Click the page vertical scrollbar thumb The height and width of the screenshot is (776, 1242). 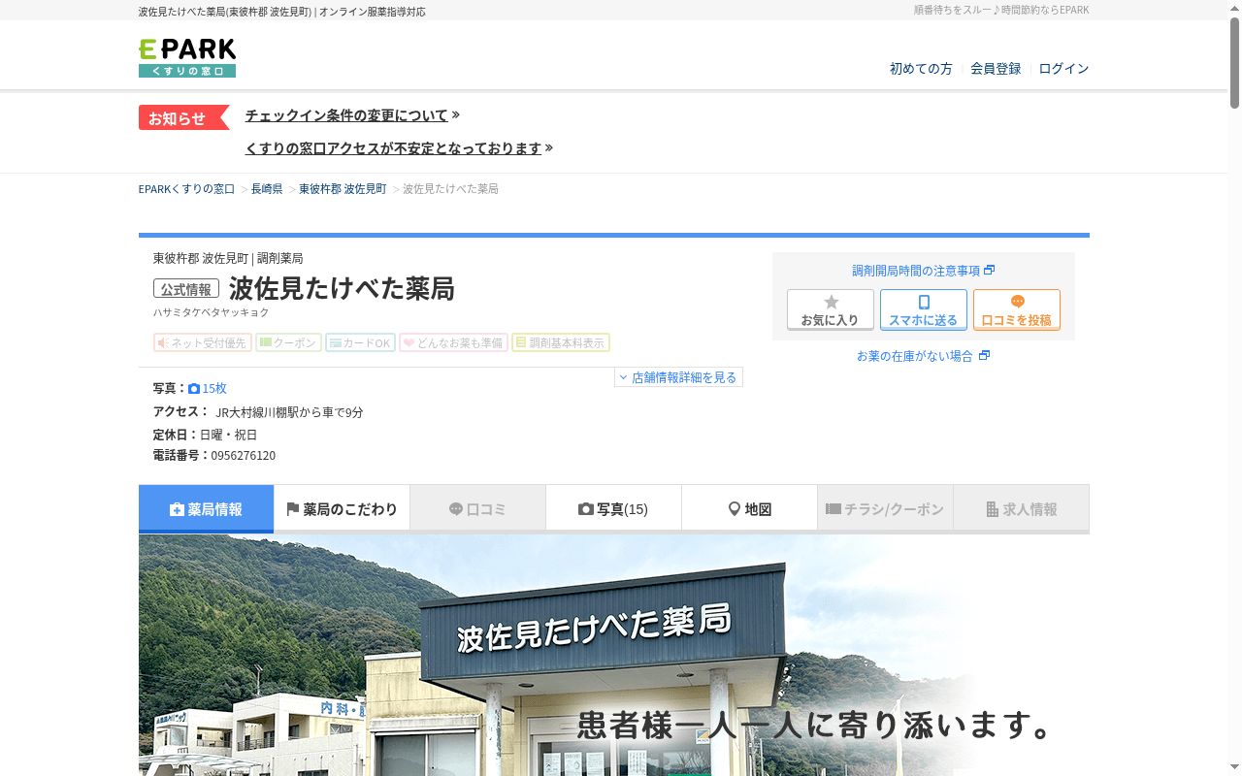[x=1235, y=63]
